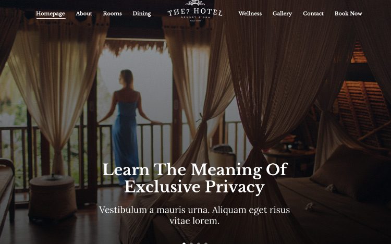Switch to the second slide dot

[x=191, y=243]
